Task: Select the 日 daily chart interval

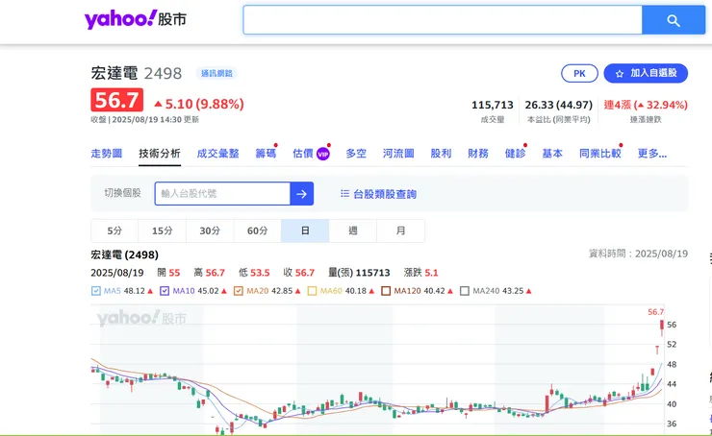Action: click(x=305, y=230)
